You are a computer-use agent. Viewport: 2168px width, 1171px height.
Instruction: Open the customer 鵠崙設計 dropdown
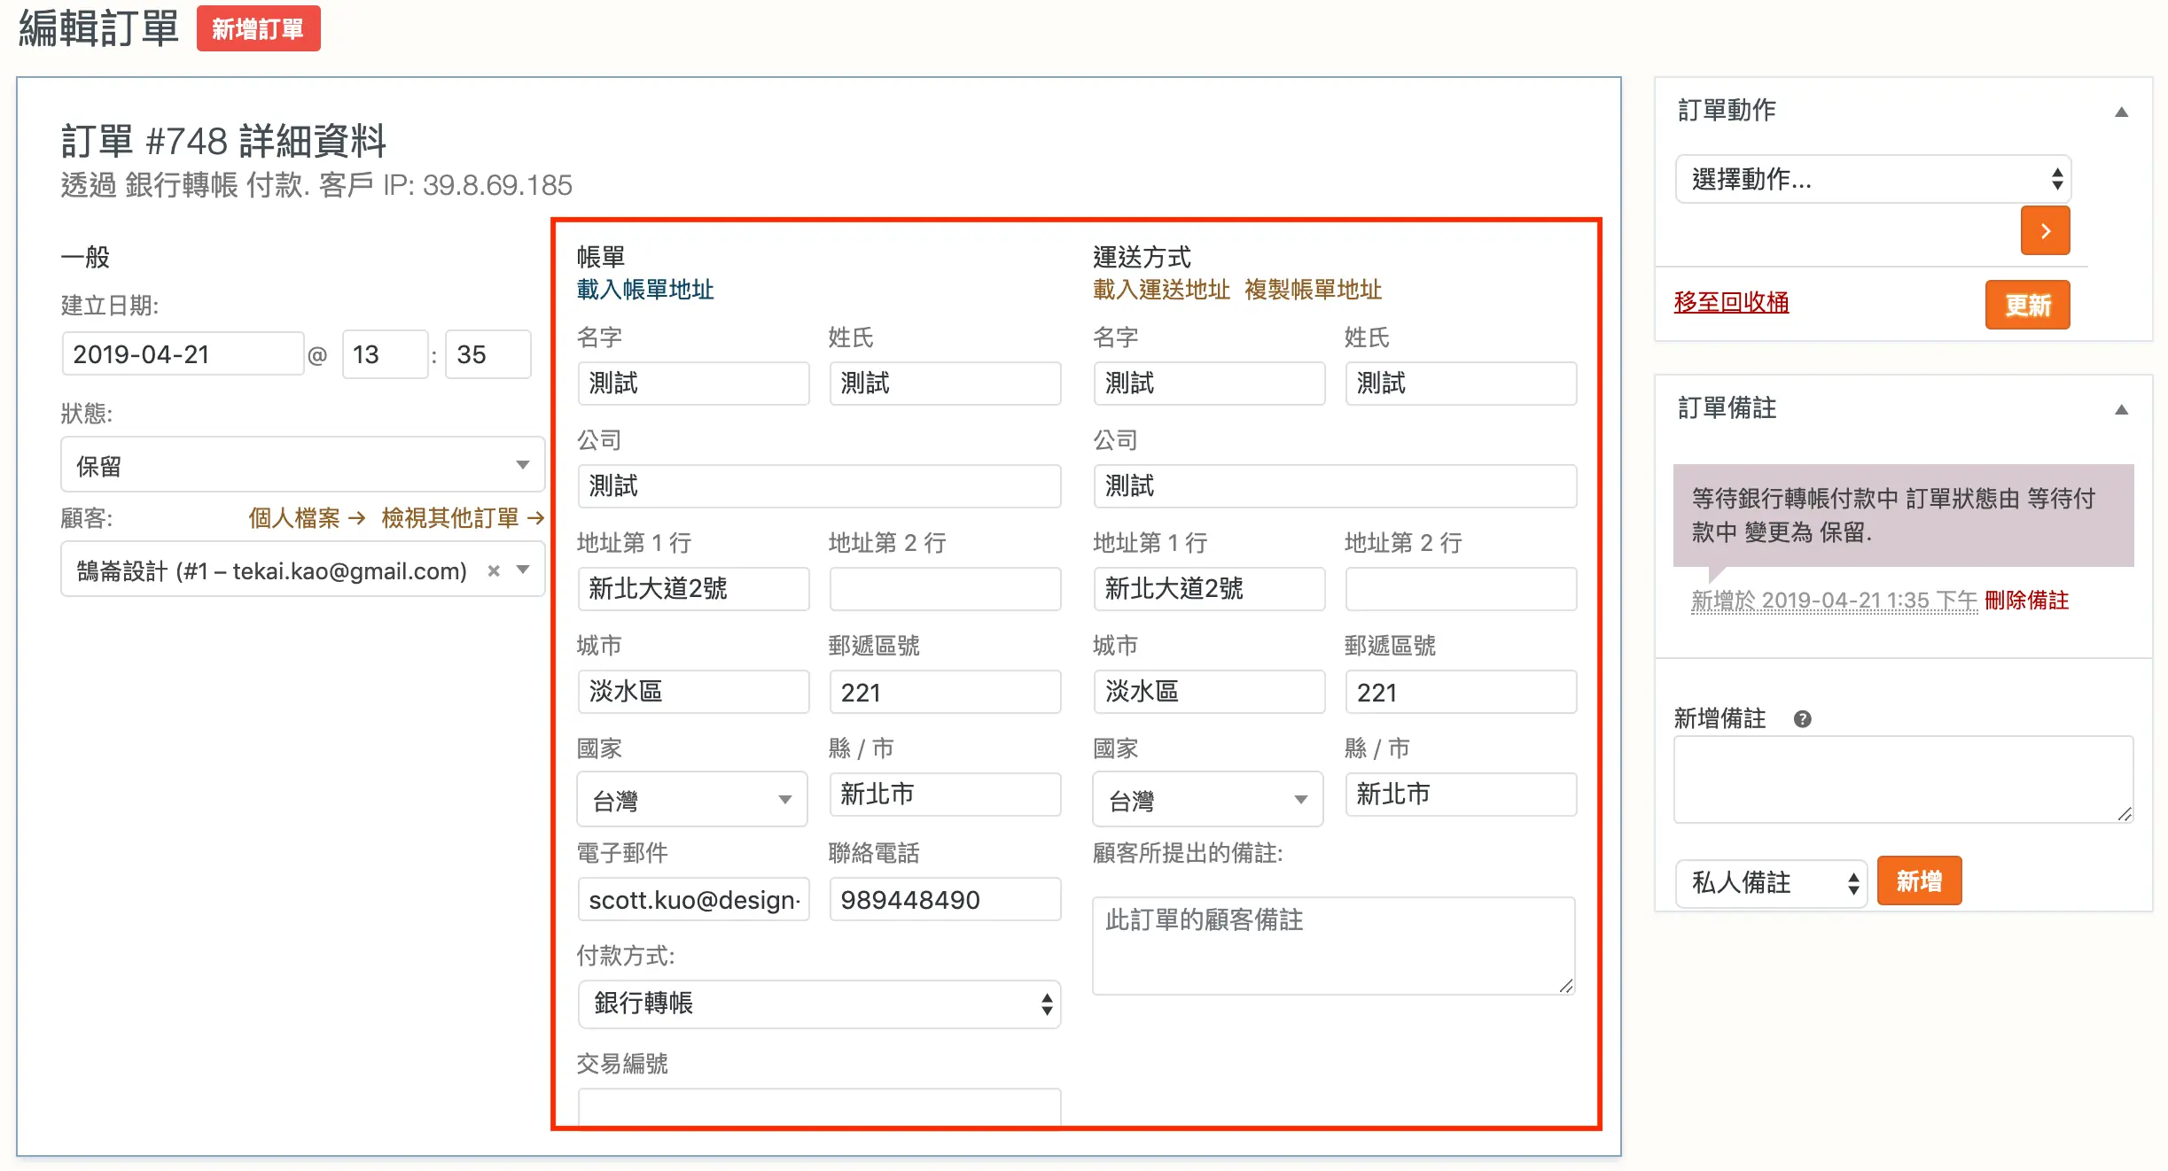coord(302,570)
